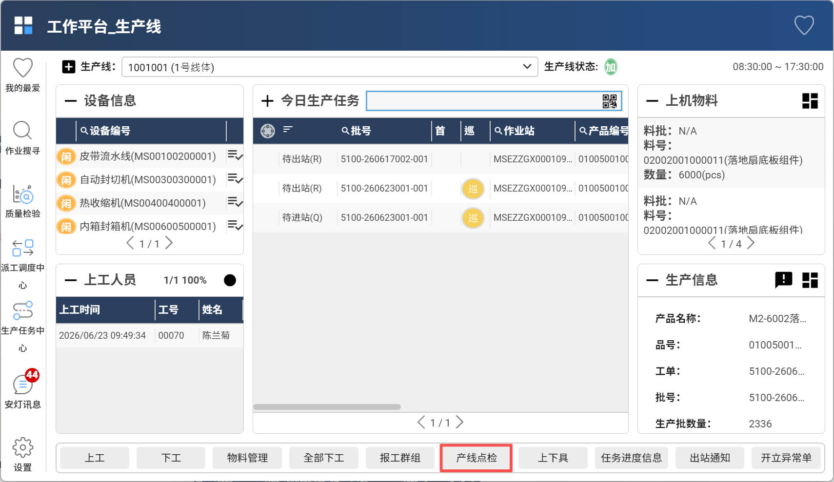Toggle the green 生产线状态 indicator
Image resolution: width=834 pixels, height=482 pixels.
click(x=611, y=67)
